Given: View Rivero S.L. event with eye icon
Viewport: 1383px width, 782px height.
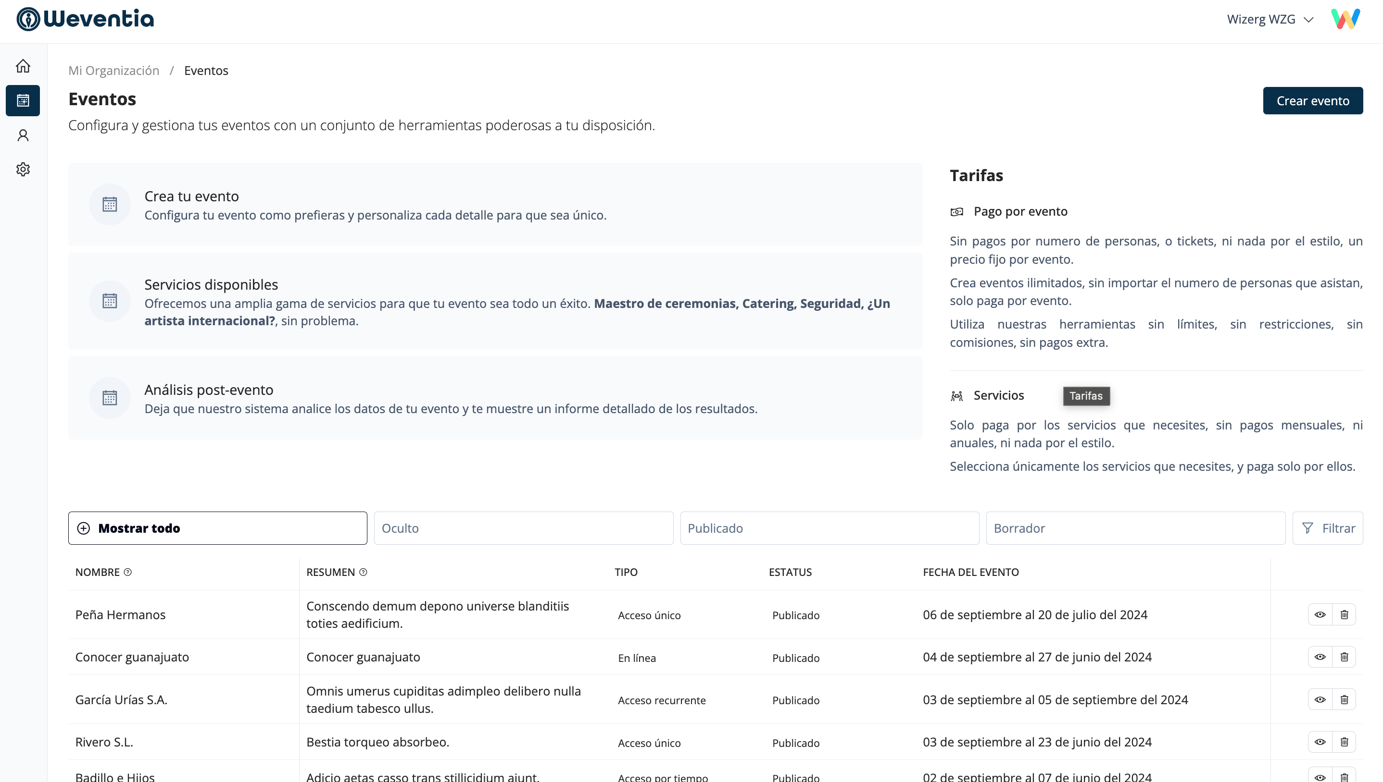Looking at the screenshot, I should [1320, 742].
